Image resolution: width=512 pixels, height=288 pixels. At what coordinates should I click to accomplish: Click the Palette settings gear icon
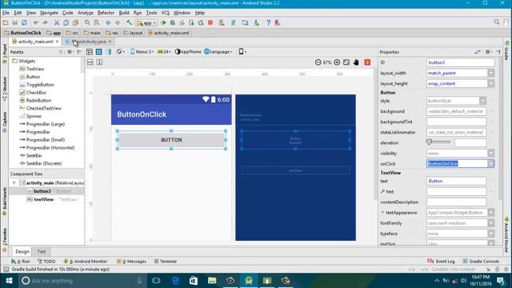coord(70,52)
